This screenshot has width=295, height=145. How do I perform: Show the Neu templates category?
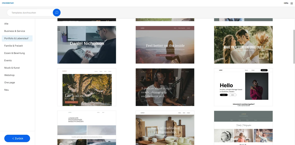(6, 90)
